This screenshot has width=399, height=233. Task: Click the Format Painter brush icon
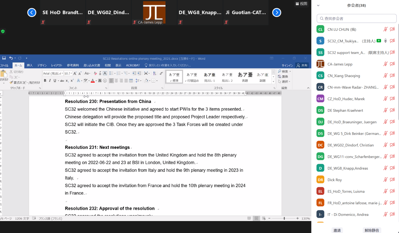tap(11, 83)
